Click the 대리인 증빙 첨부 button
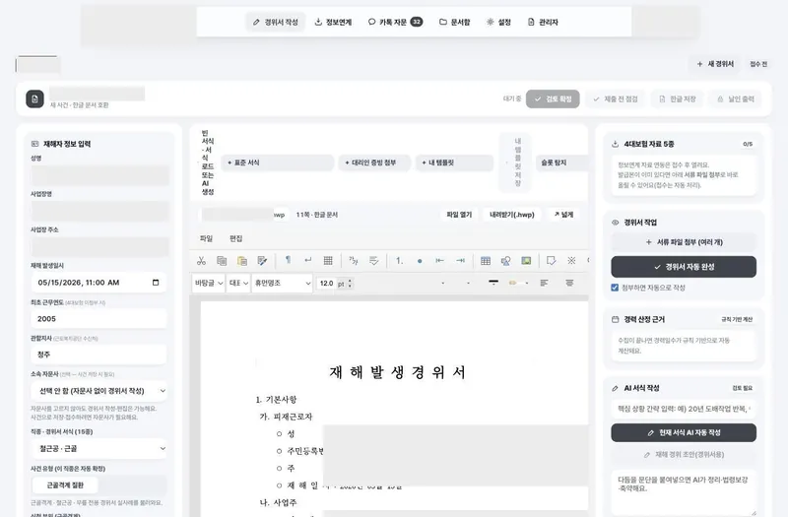Image resolution: width=788 pixels, height=517 pixels. click(374, 162)
